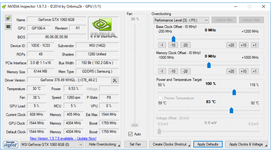
Task: Click the Unlock Min button
Action: click(x=224, y=20)
